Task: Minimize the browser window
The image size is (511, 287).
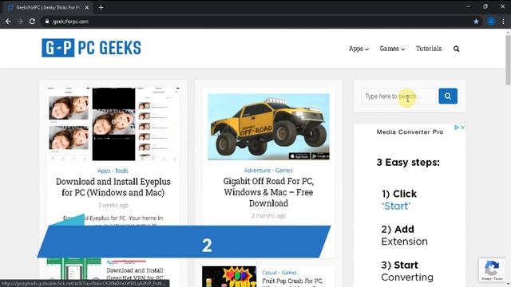Action: coord(468,6)
